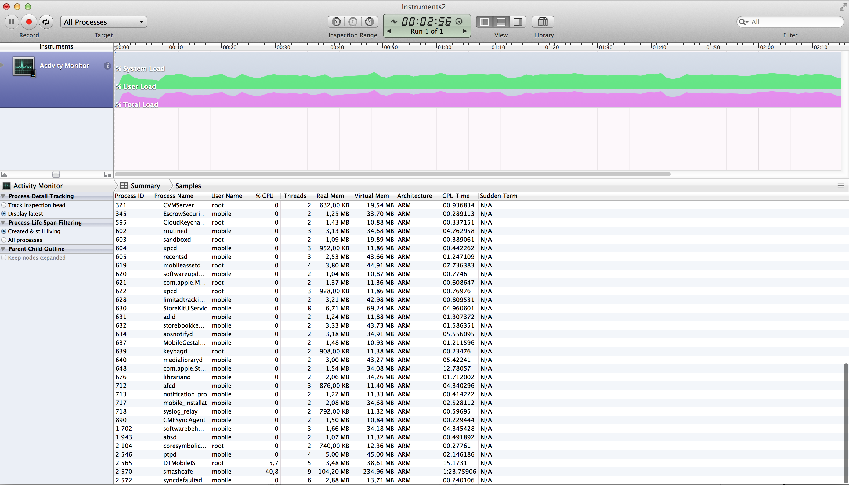This screenshot has width=849, height=485.
Task: Select All processes radio button
Action: 4,240
